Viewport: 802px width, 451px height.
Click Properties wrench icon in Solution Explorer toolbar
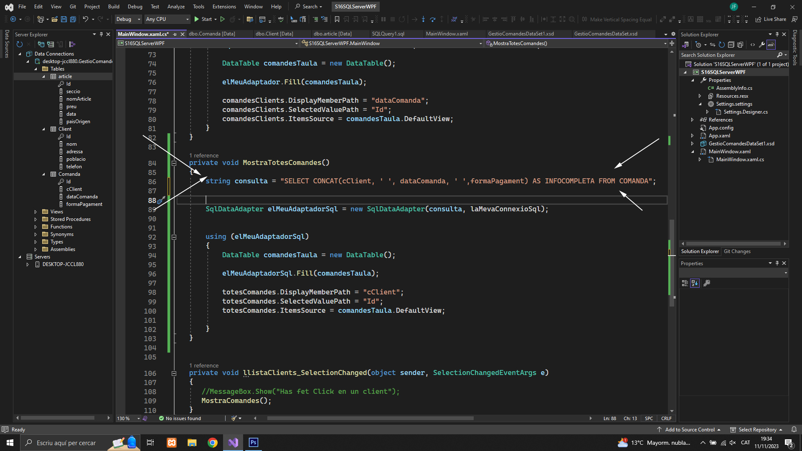762,45
